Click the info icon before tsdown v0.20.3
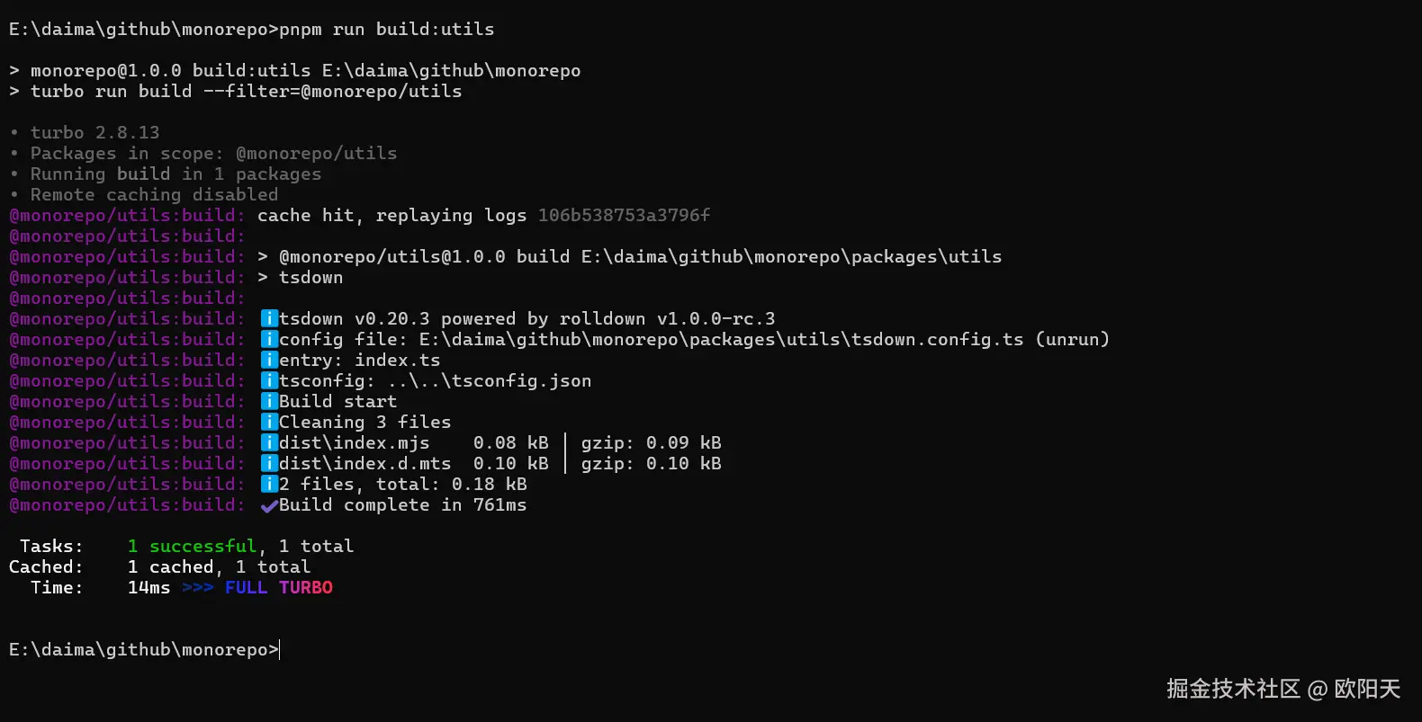Screen dimensions: 1422x722 tap(269, 318)
